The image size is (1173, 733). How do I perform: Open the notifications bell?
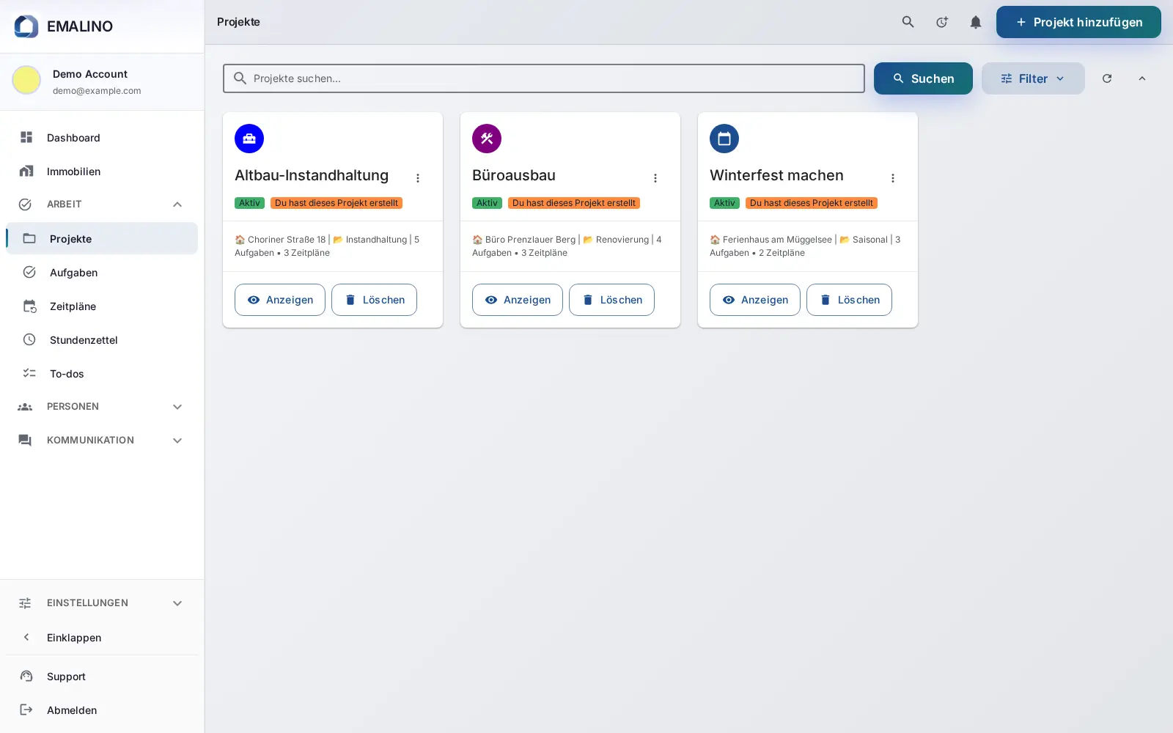pyautogui.click(x=975, y=22)
